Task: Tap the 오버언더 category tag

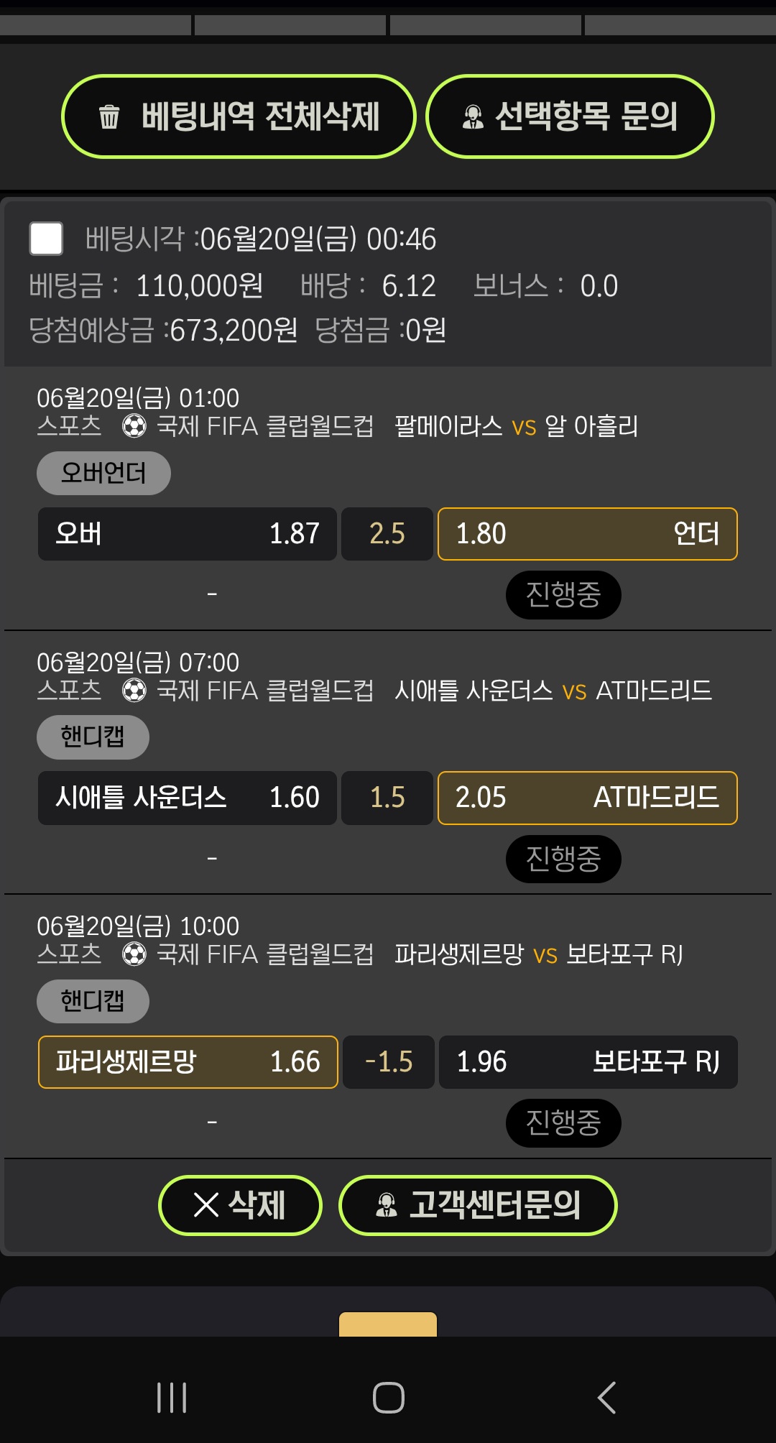Action: pos(103,473)
